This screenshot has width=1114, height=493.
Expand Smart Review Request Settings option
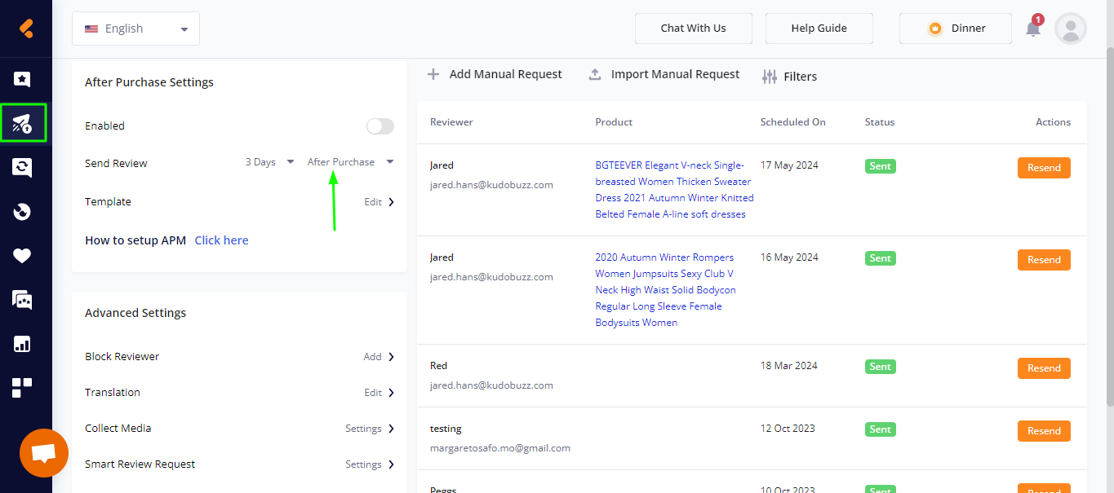pos(371,464)
